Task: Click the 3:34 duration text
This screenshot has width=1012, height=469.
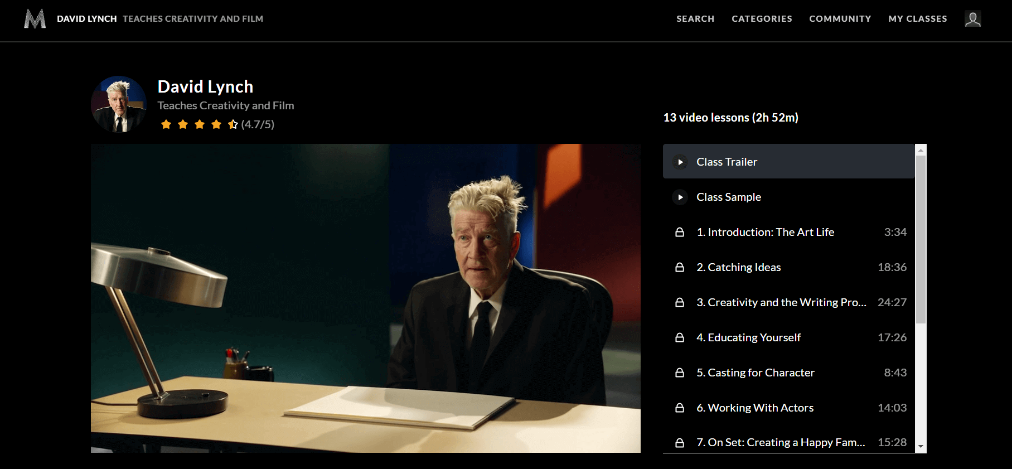Action: coord(895,232)
